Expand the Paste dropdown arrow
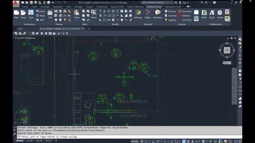This screenshot has width=255, height=143. click(x=77, y=20)
